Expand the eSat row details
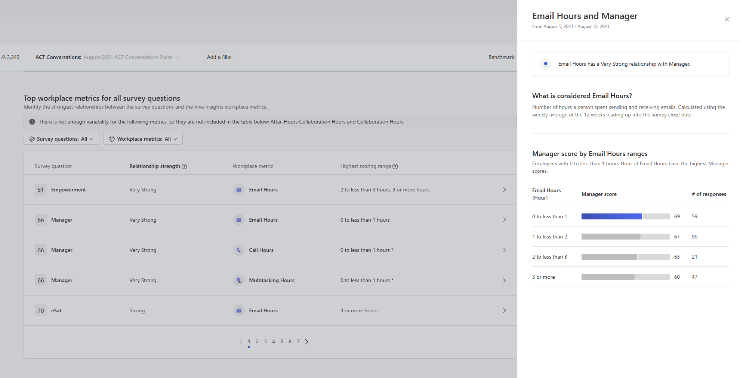The image size is (740, 378). 504,310
